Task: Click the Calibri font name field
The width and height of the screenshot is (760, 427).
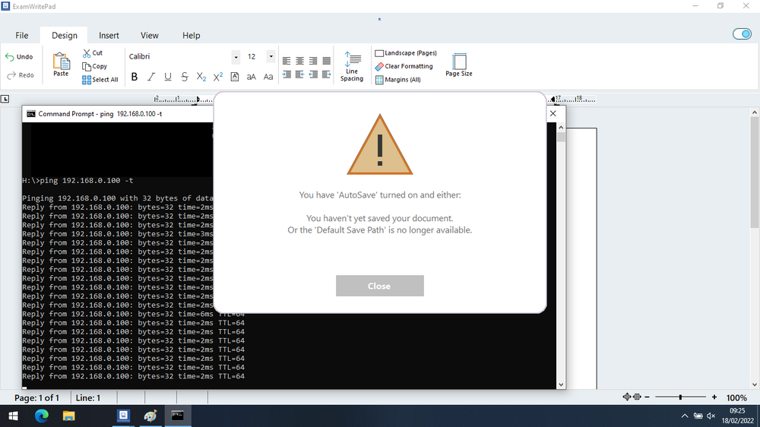Action: coord(179,57)
